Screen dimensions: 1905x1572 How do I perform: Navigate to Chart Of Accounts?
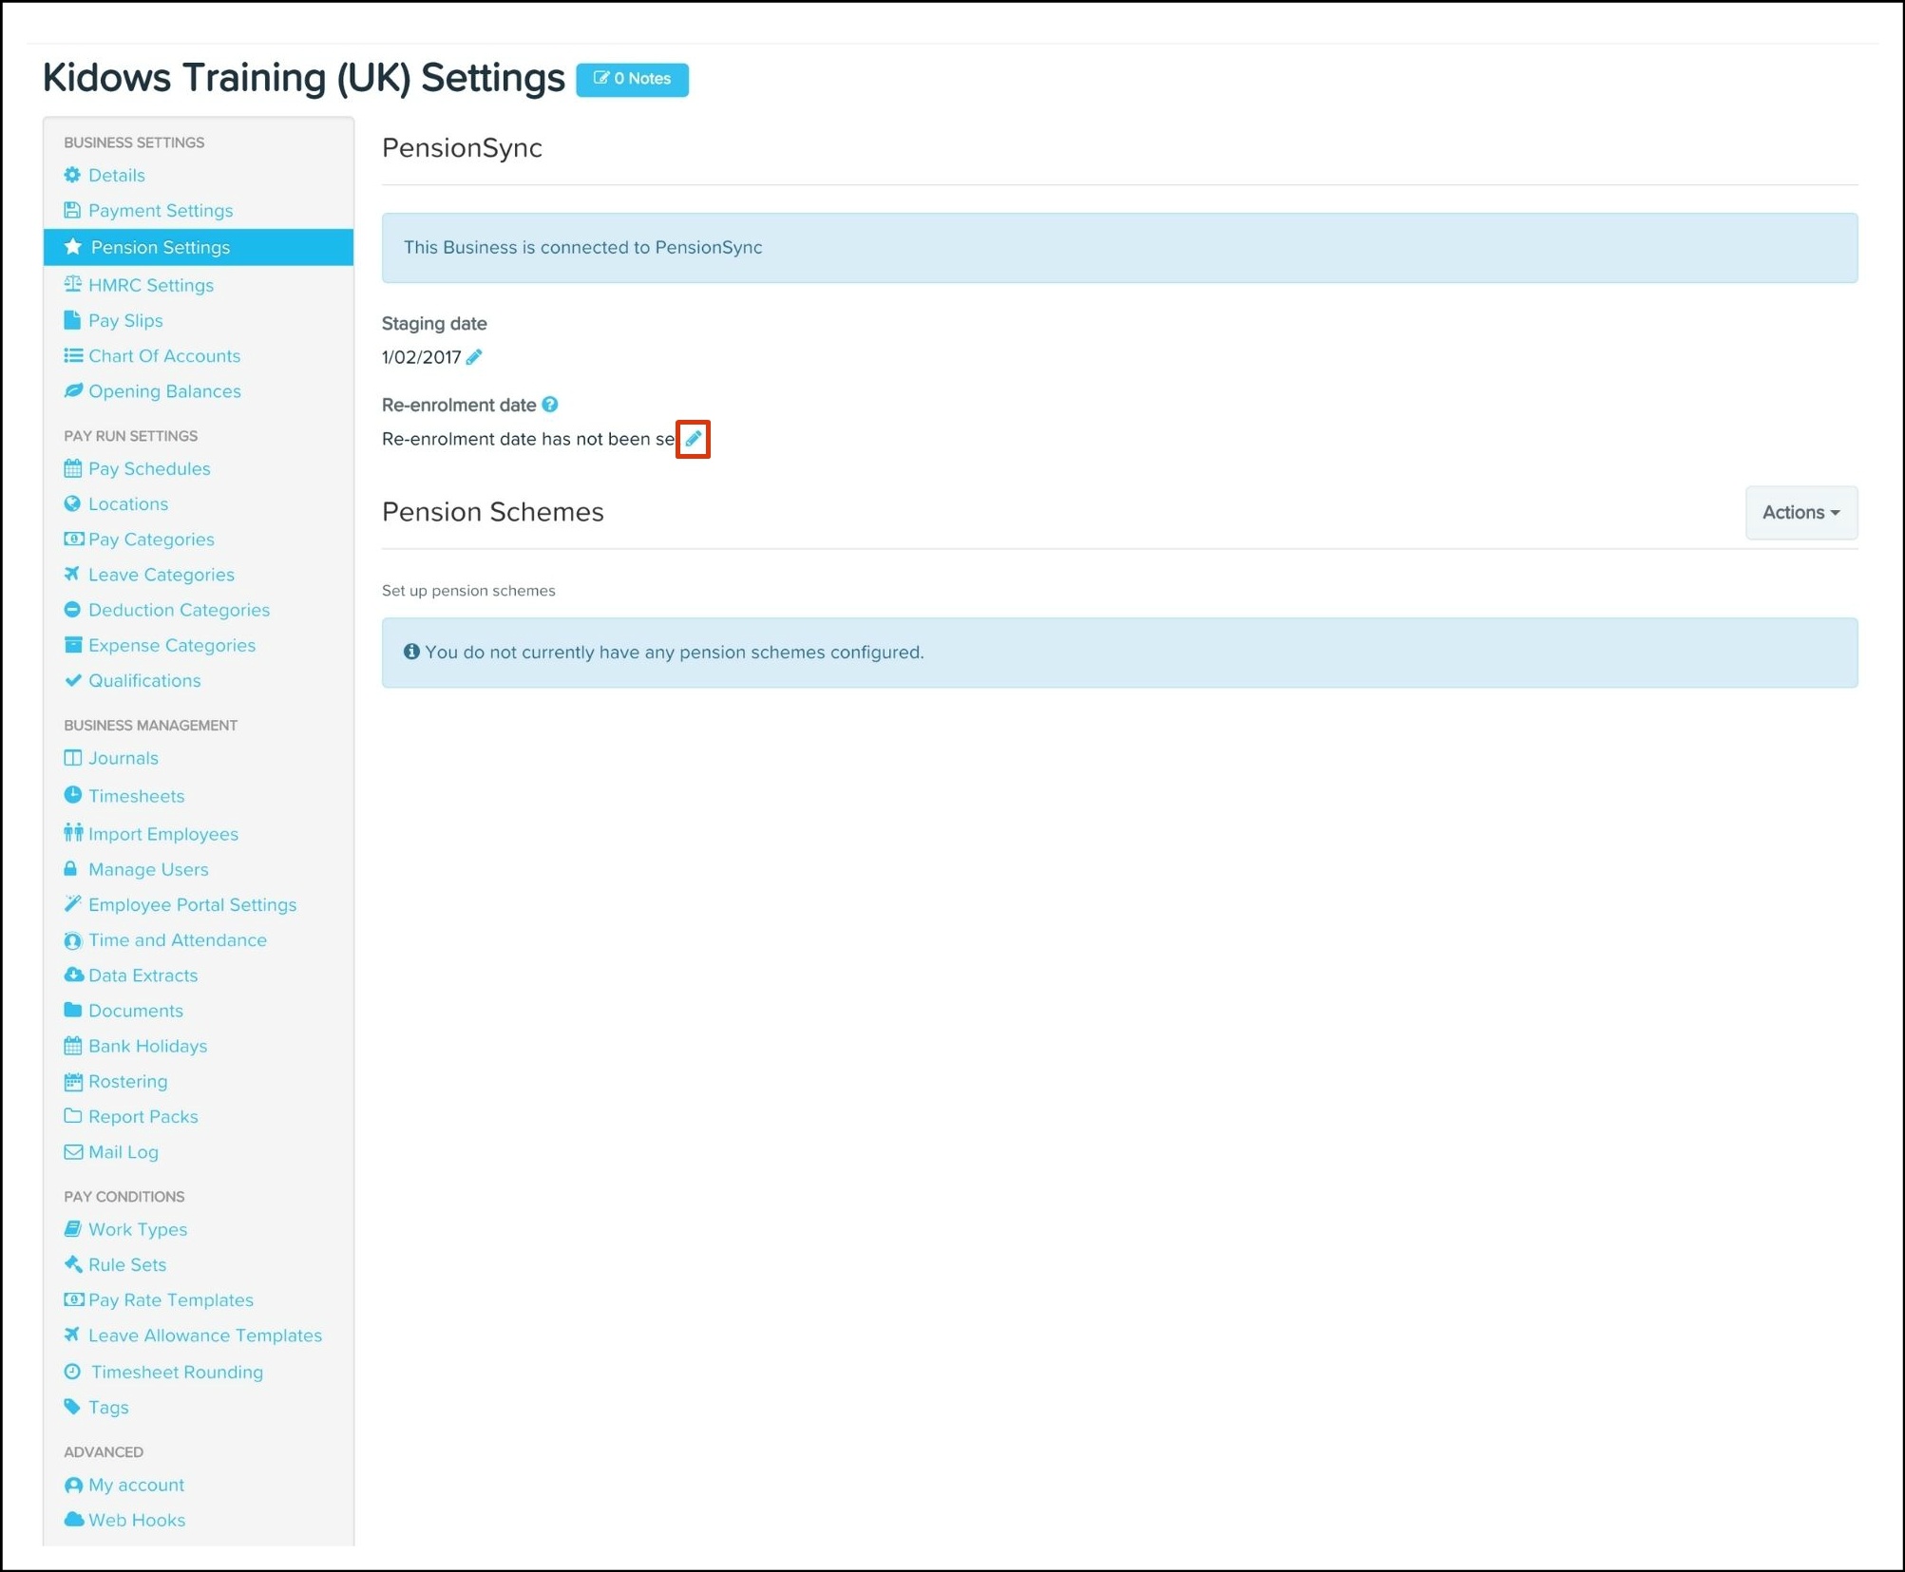tap(163, 356)
